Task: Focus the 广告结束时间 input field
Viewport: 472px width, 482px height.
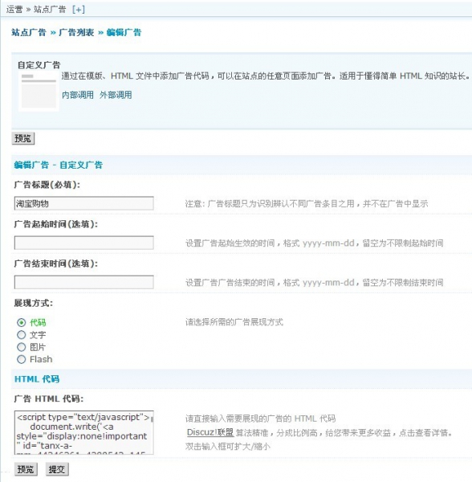Action: tap(83, 282)
